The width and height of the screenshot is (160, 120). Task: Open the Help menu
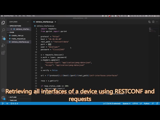coord(33,16)
